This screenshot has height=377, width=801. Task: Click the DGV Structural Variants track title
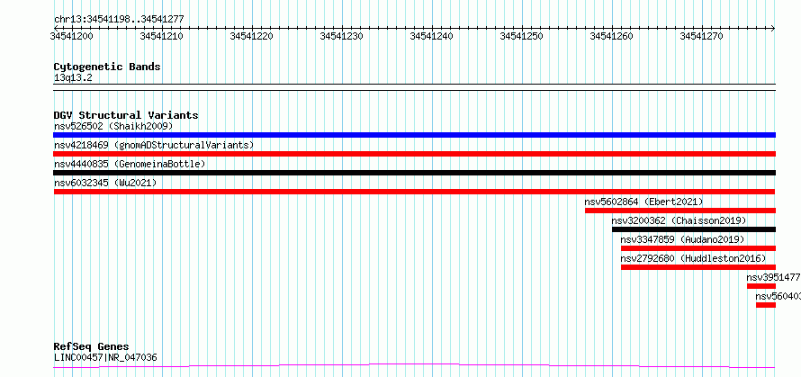[126, 115]
